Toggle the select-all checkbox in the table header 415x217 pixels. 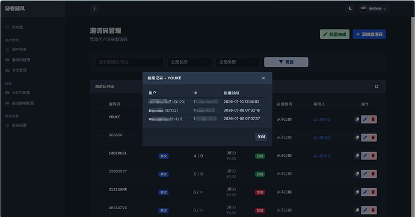100,104
